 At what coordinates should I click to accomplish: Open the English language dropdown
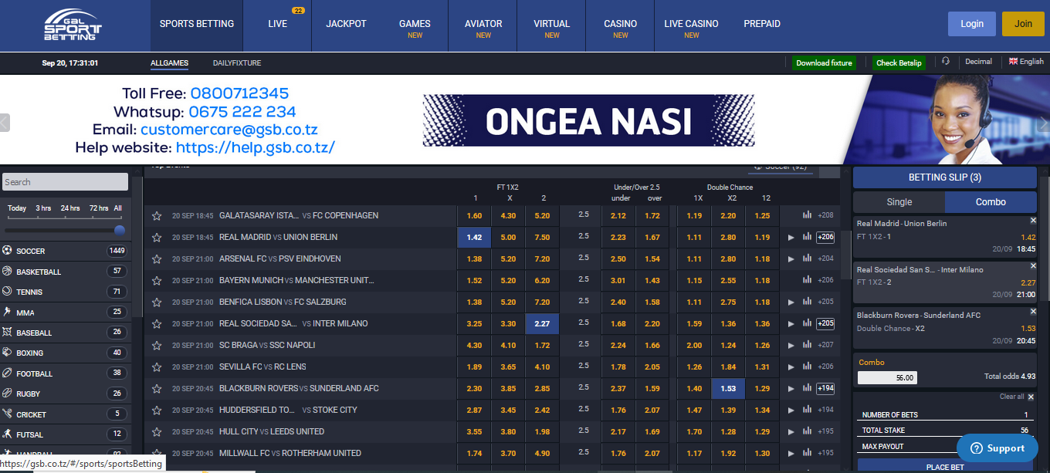pos(1026,62)
